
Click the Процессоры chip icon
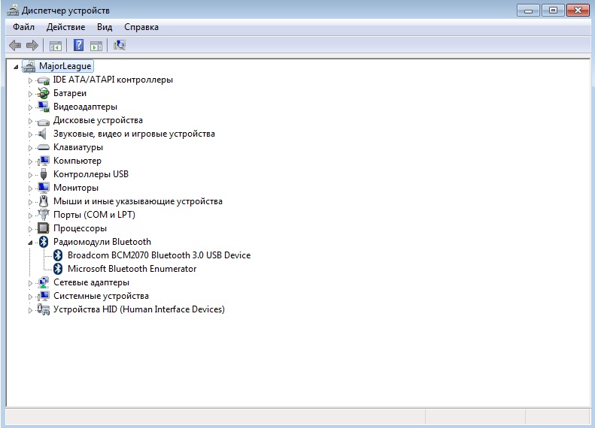point(44,228)
